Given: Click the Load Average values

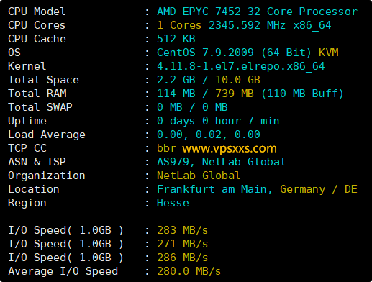Looking at the screenshot, I should pyautogui.click(x=209, y=135).
